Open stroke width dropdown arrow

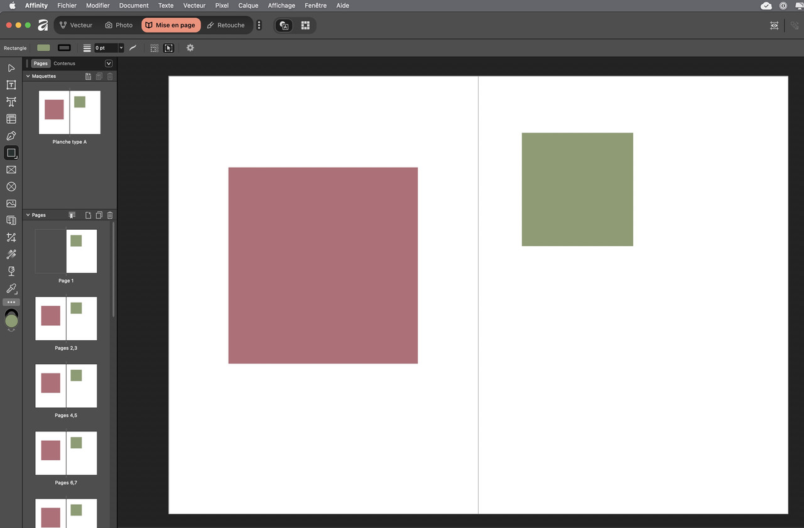(121, 48)
